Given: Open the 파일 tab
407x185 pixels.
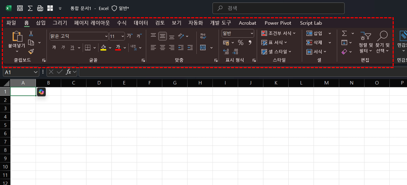Looking at the screenshot, I should coord(11,23).
